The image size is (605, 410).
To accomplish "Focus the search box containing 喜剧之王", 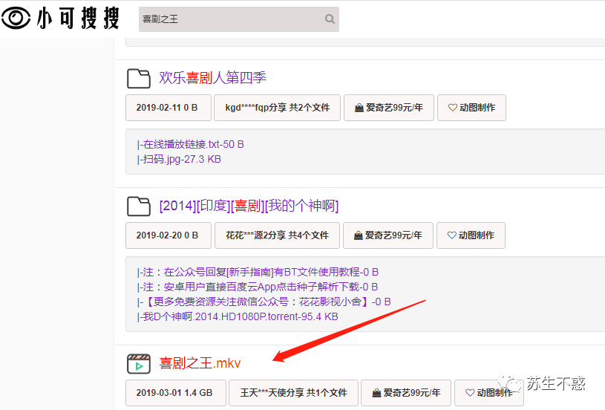I will tap(239, 19).
